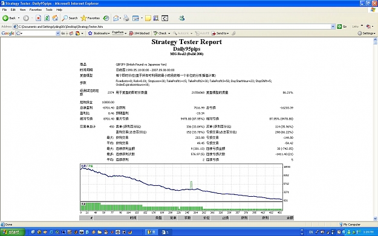The width and height of the screenshot is (378, 236).
Task: Expand the Edit button dropdown arrow
Action: point(142,18)
